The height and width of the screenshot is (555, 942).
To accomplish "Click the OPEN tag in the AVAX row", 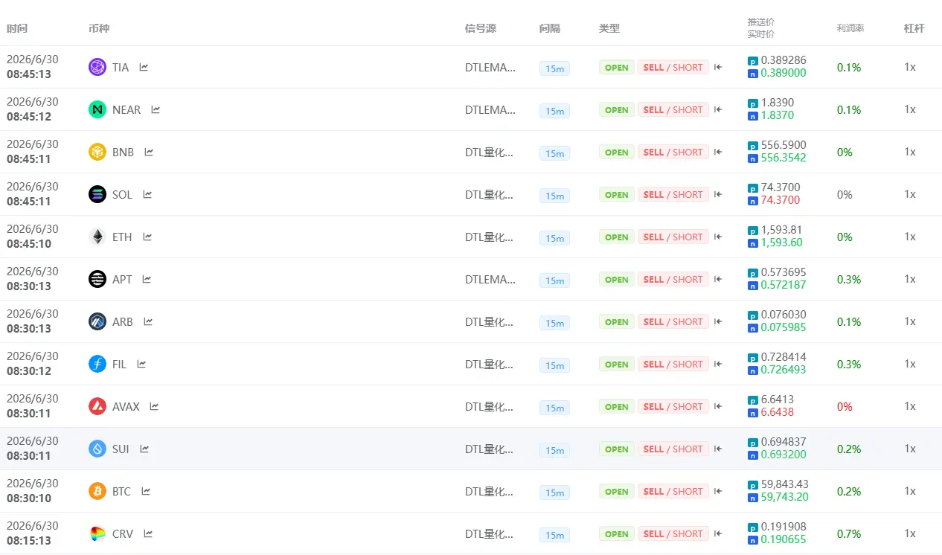I will pos(617,406).
